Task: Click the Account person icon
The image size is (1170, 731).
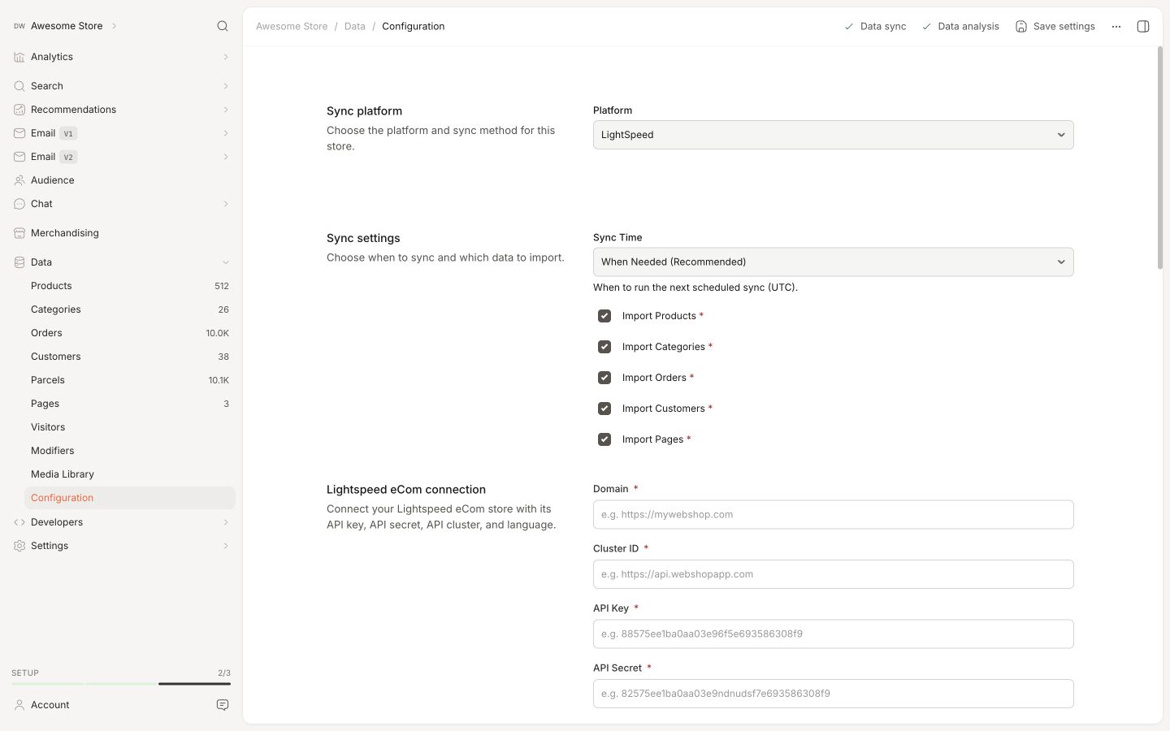Action: tap(19, 705)
